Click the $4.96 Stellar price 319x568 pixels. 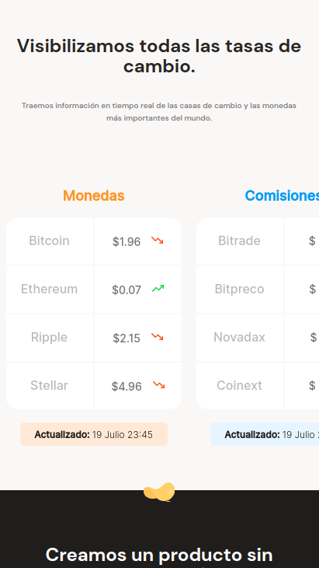tap(127, 386)
